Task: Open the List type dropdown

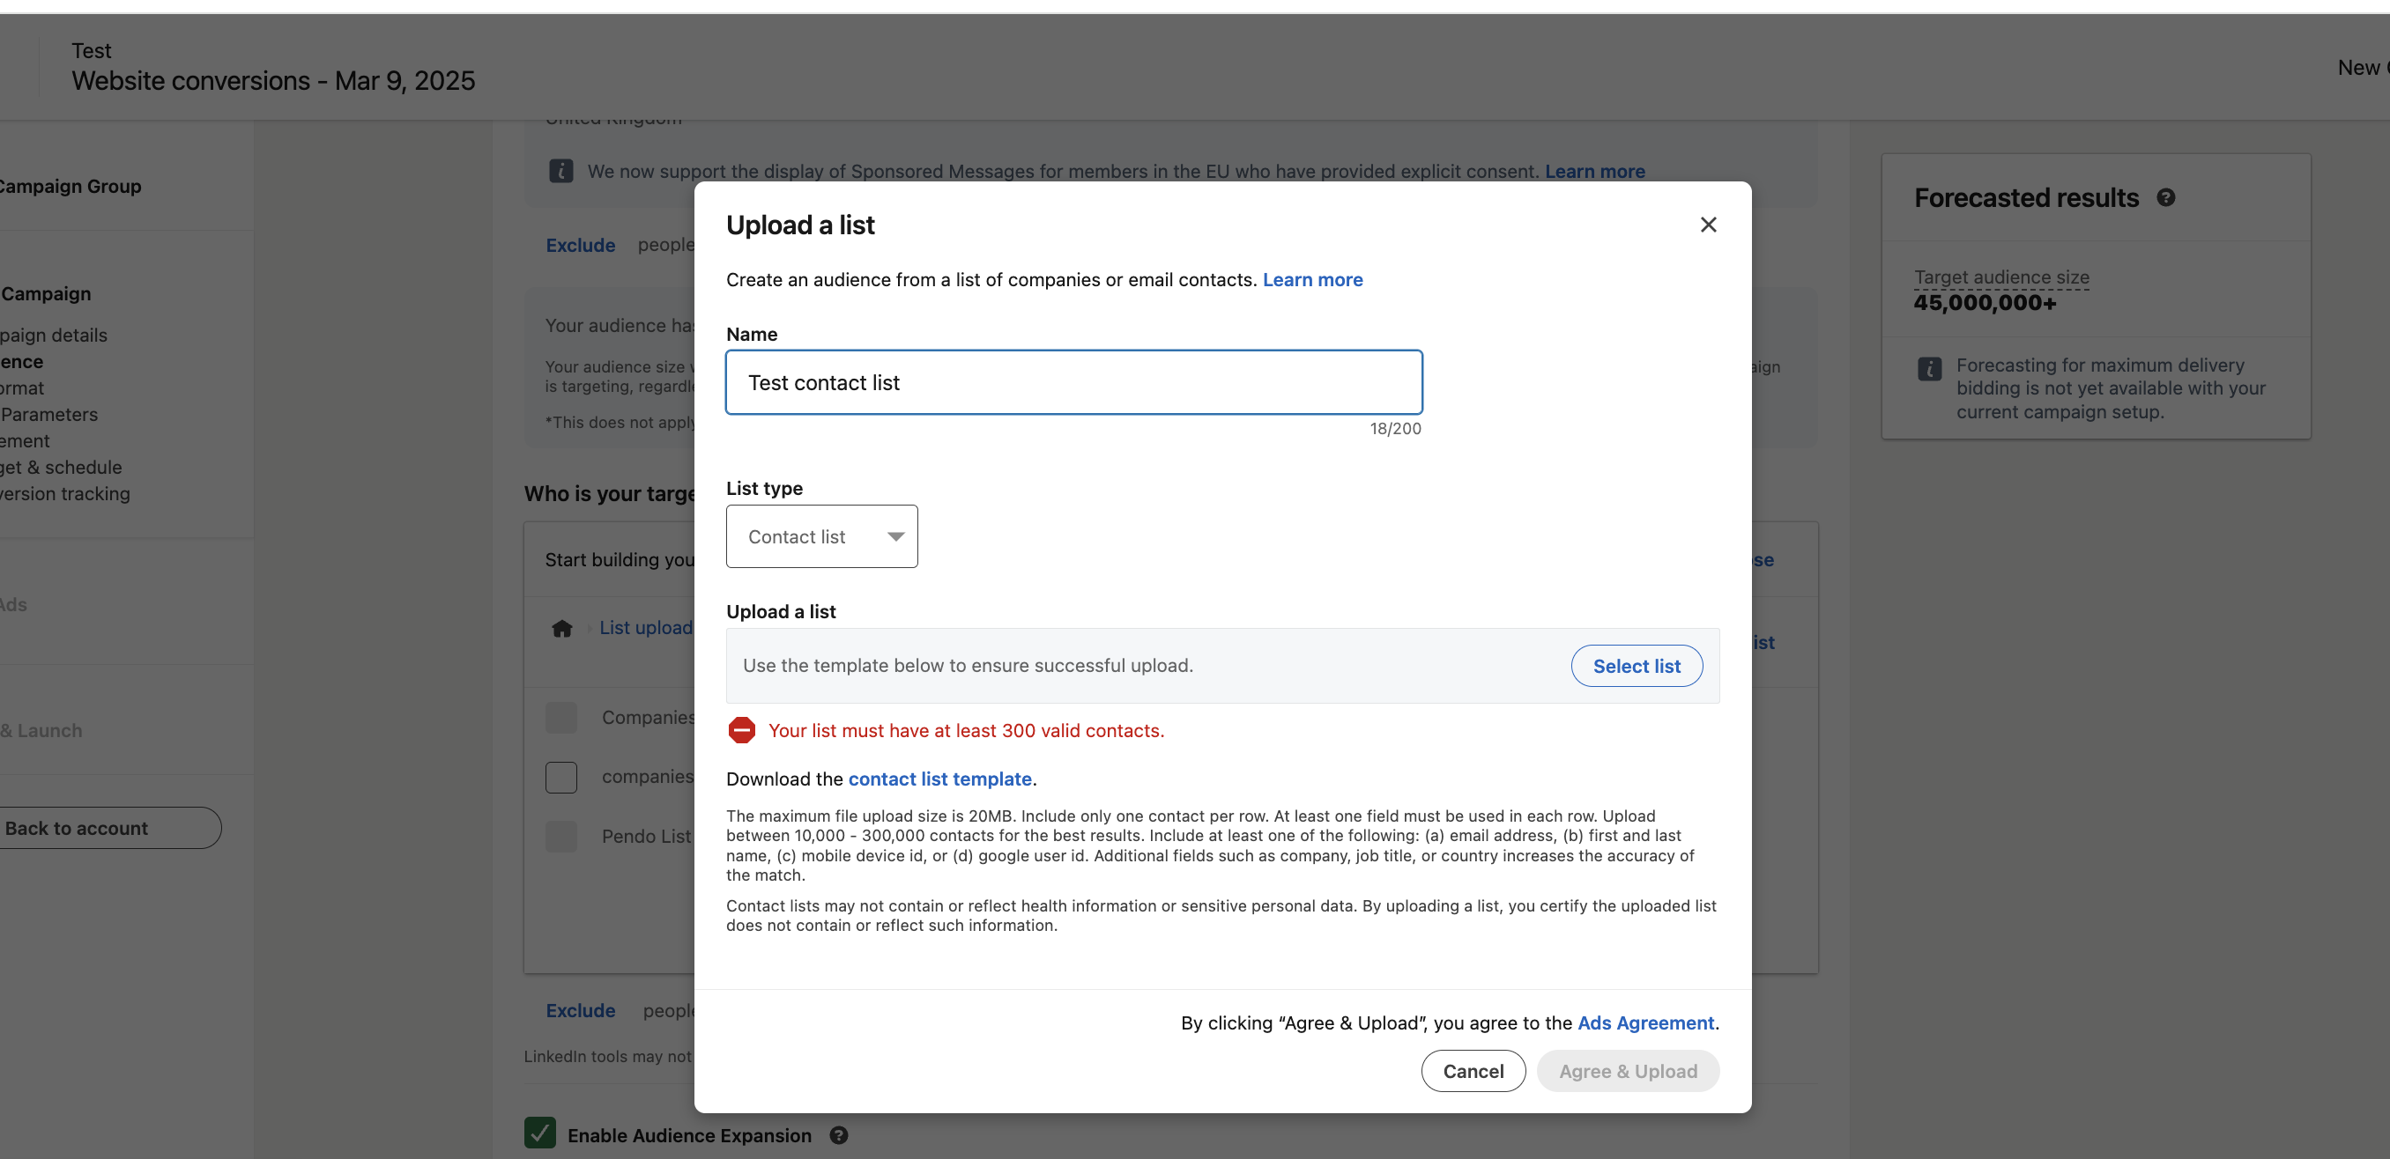Action: tap(821, 536)
